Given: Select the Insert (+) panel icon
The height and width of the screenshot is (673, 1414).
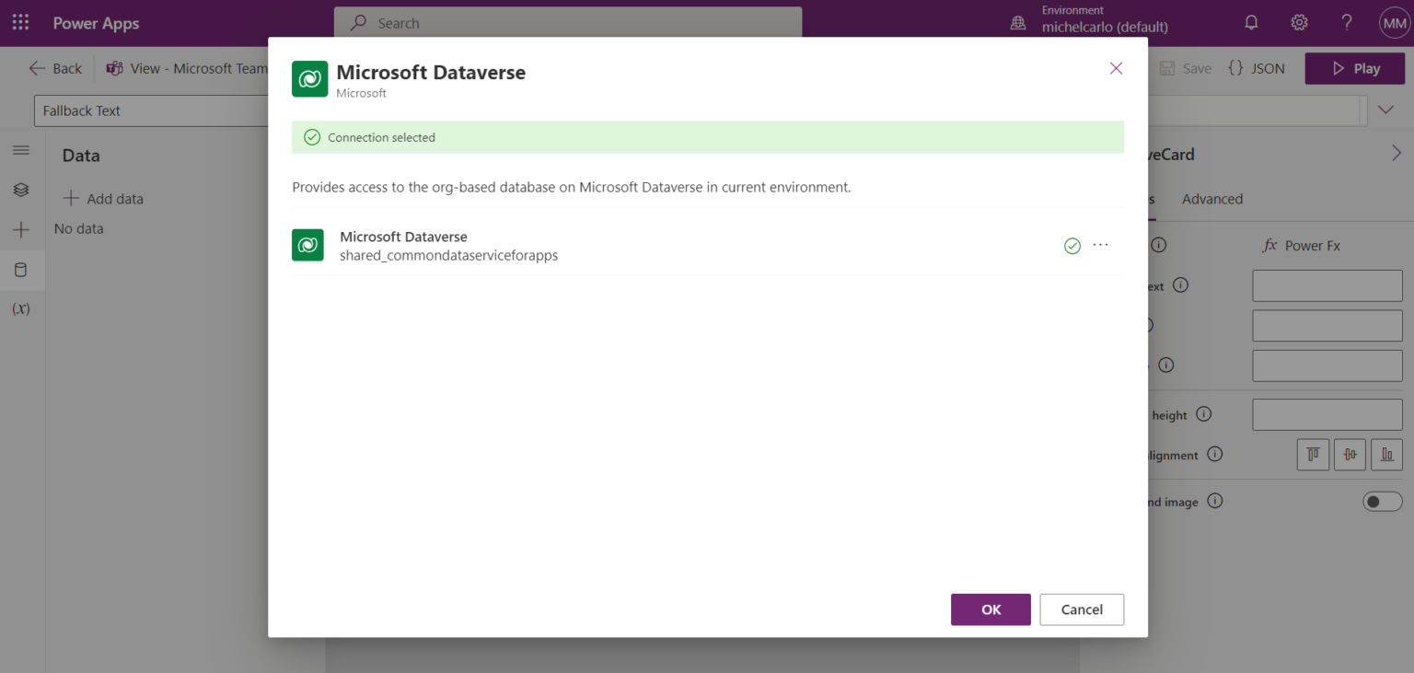Looking at the screenshot, I should (x=21, y=229).
